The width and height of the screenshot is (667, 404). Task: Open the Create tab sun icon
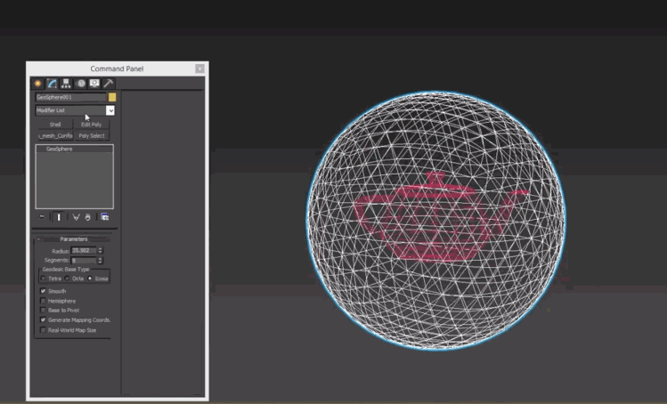pyautogui.click(x=38, y=84)
